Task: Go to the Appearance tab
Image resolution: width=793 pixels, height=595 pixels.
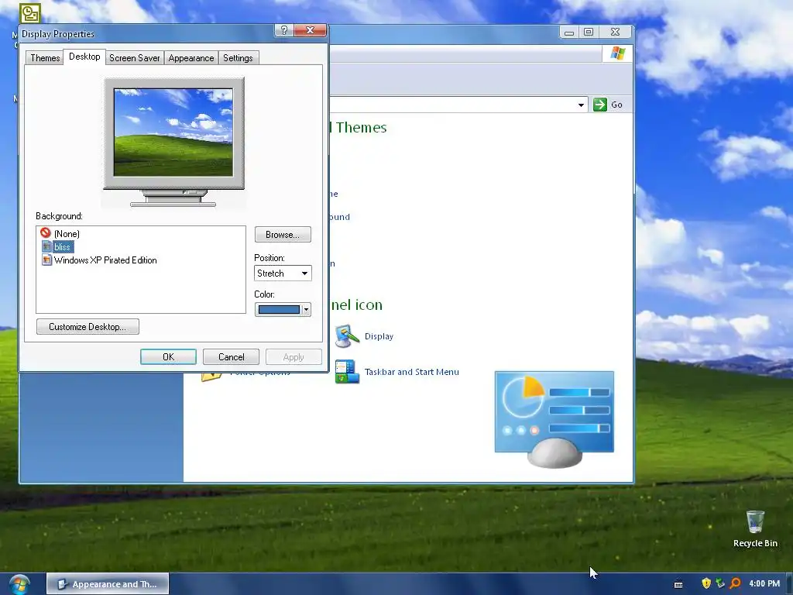Action: click(x=191, y=58)
